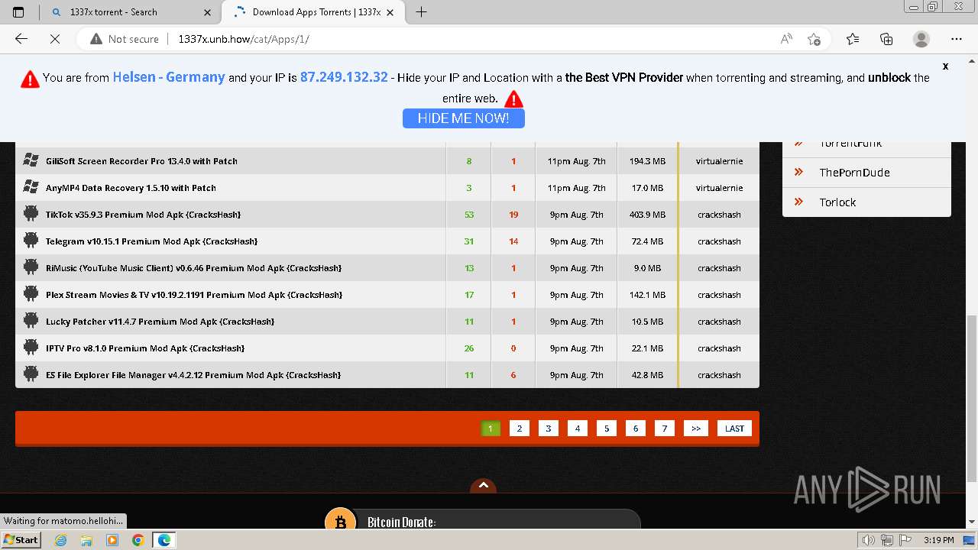Viewport: 978px width, 550px height.
Task: Open the tab actions menu icon
Action: point(19,11)
